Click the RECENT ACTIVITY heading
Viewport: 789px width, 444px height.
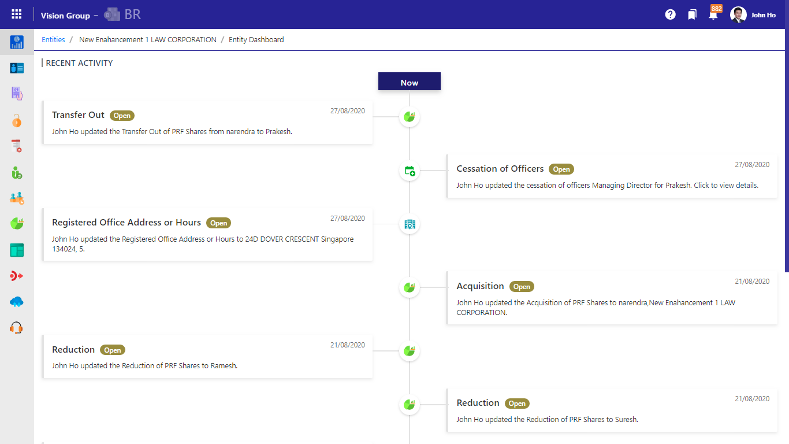click(x=79, y=63)
